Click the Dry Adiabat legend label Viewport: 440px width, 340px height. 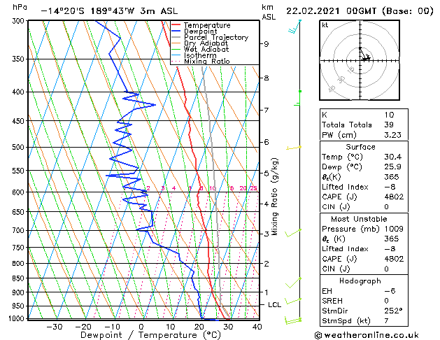pos(206,43)
